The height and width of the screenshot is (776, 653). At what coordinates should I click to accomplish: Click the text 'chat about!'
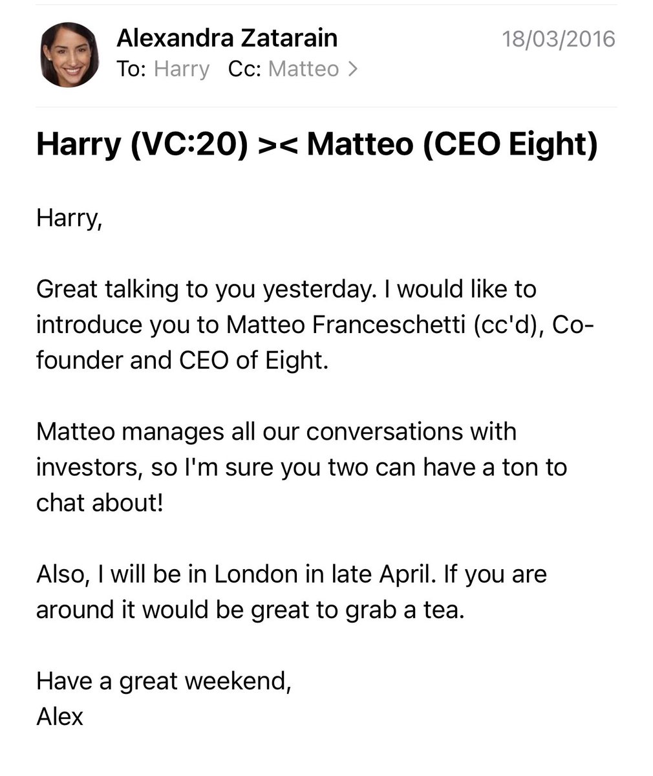pyautogui.click(x=100, y=502)
